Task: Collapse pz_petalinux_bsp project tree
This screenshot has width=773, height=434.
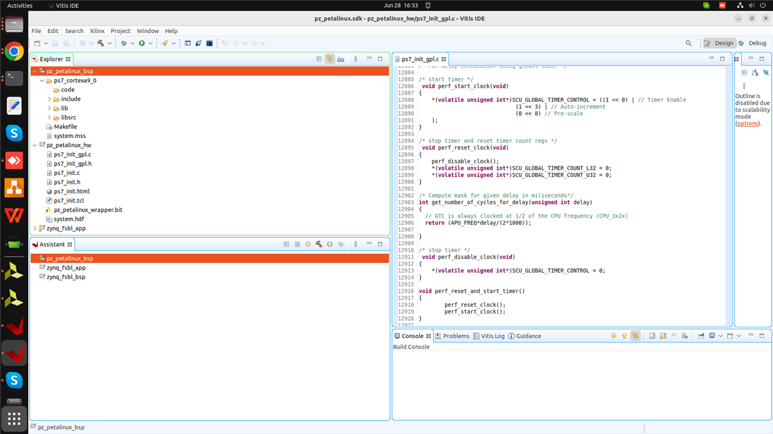Action: 34,71
